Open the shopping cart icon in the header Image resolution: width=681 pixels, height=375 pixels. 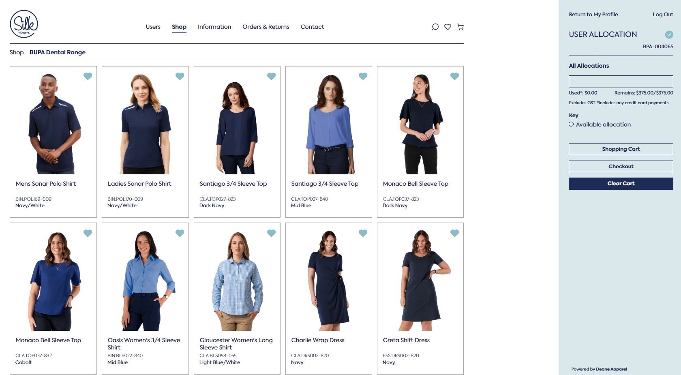pos(460,27)
